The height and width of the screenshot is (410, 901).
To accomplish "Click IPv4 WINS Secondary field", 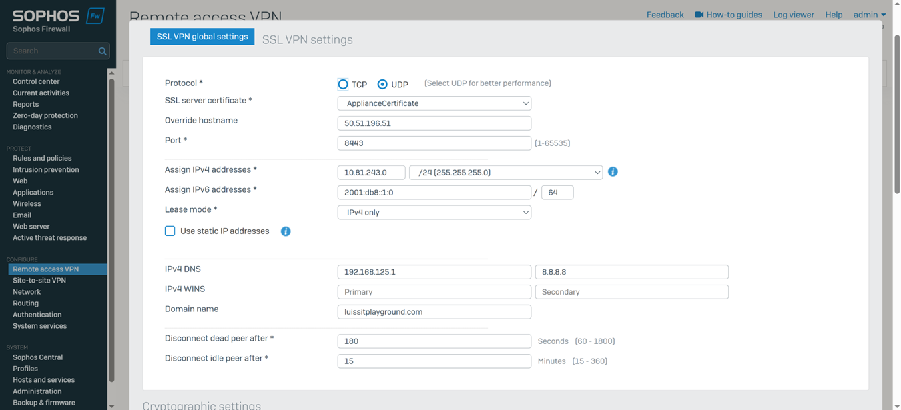I will click(632, 292).
